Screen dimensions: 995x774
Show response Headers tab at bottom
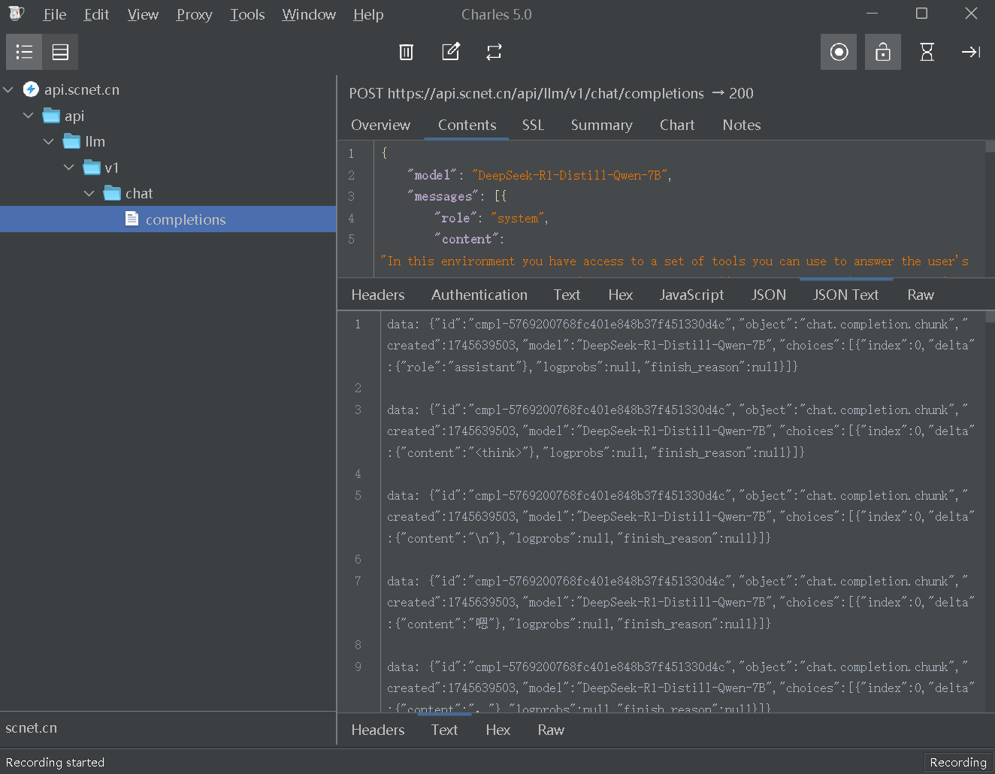[377, 730]
